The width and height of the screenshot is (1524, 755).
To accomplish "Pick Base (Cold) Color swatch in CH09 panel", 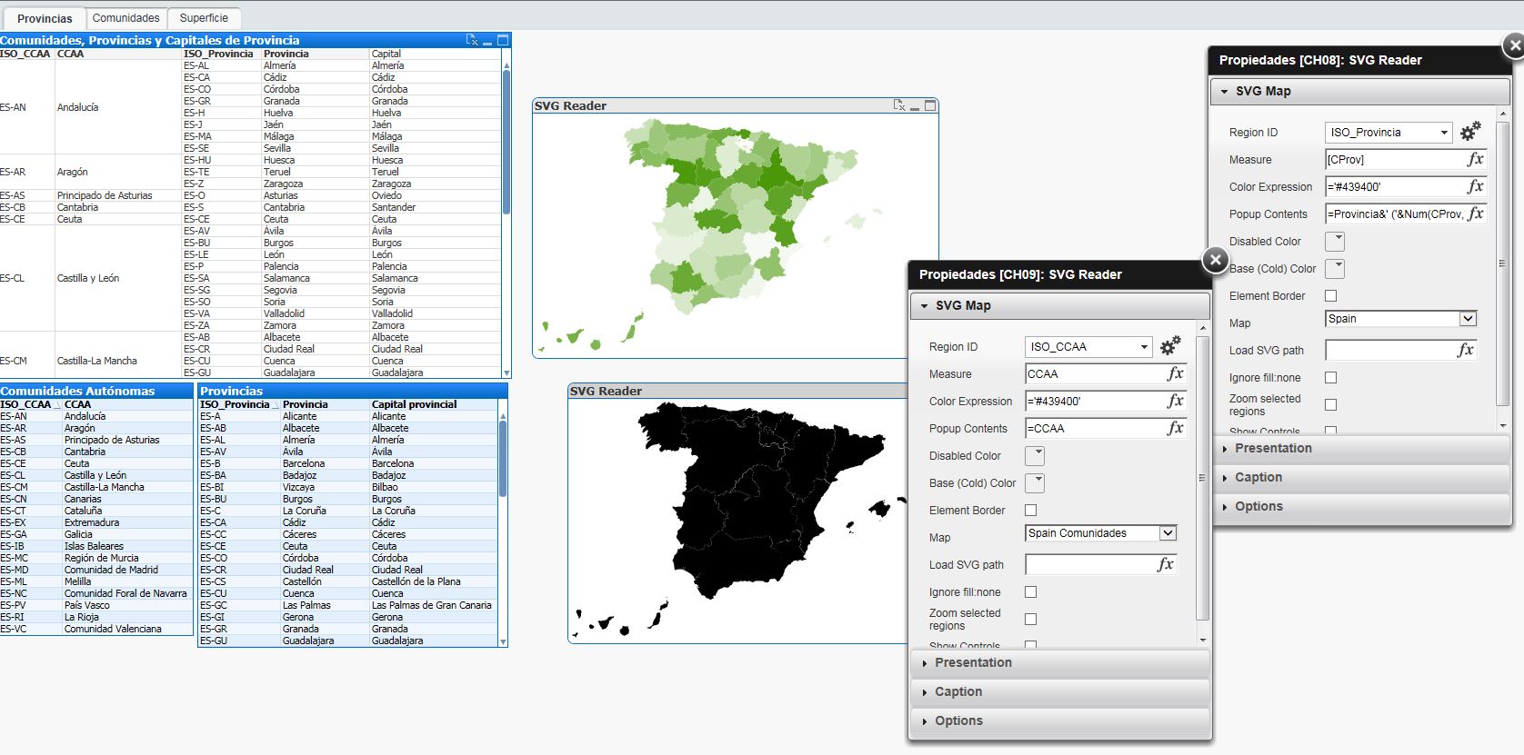I will tap(1035, 482).
